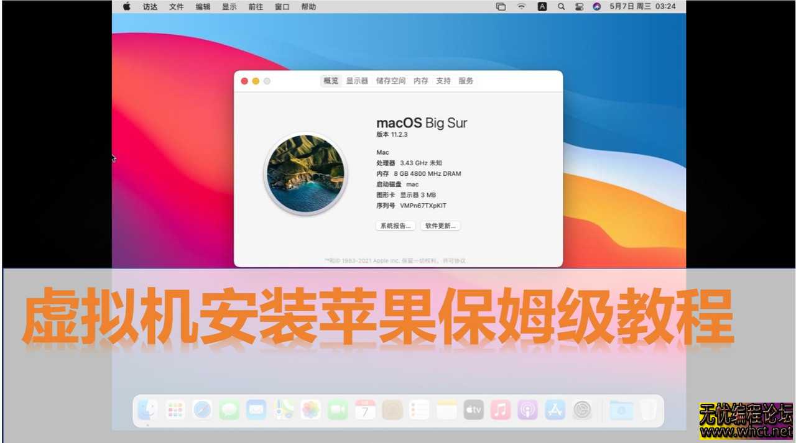Open the 前往 menu
Viewport: 796px width, 443px height.
(255, 6)
